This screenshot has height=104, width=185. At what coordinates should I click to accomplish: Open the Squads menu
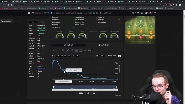[x=80, y=13]
